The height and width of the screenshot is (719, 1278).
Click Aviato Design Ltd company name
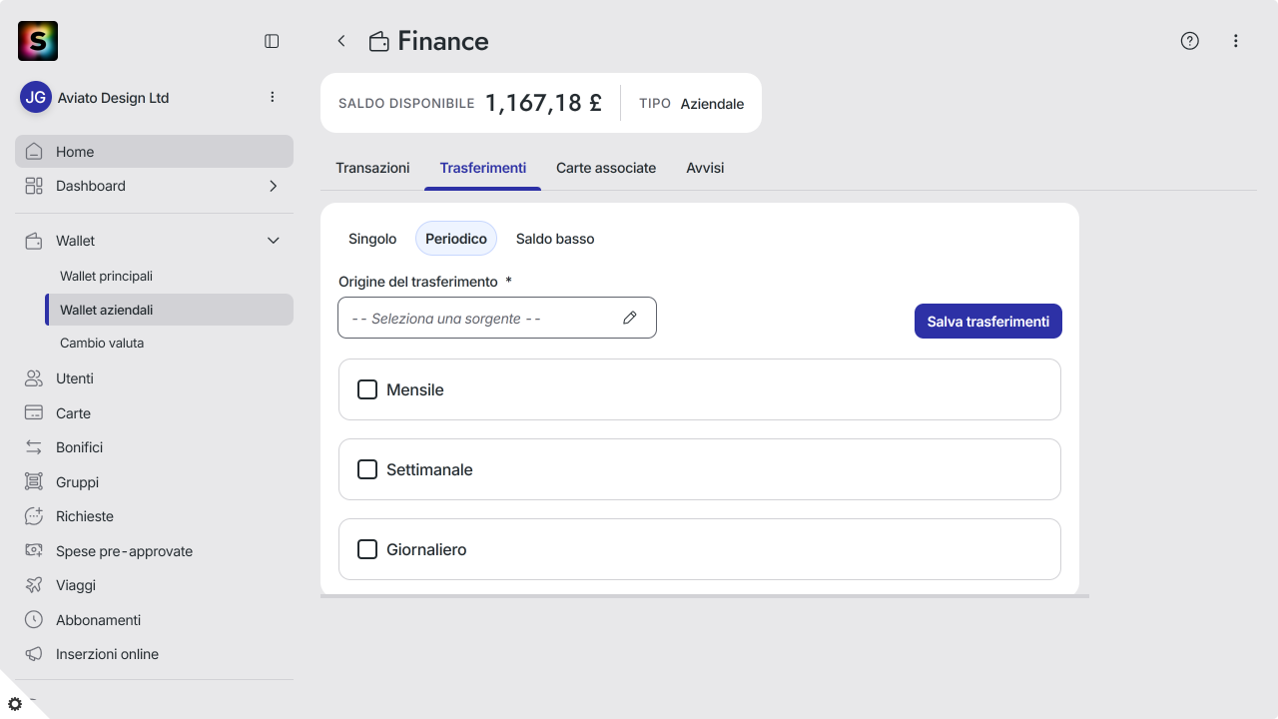pyautogui.click(x=113, y=98)
